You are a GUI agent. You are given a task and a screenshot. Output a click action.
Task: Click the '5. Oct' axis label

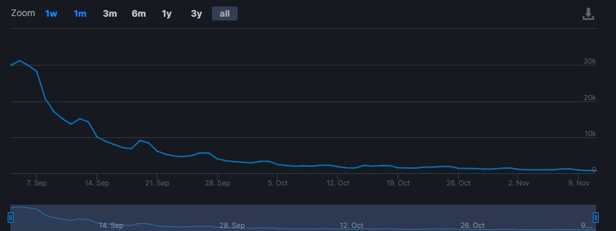[x=277, y=183]
